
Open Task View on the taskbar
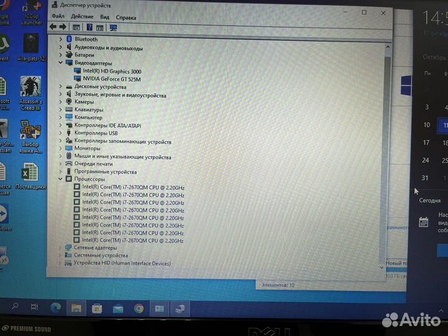coord(34,307)
